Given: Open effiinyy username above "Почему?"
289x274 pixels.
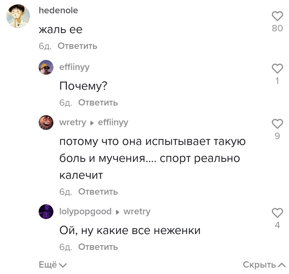Looking at the screenshot, I should (x=74, y=67).
